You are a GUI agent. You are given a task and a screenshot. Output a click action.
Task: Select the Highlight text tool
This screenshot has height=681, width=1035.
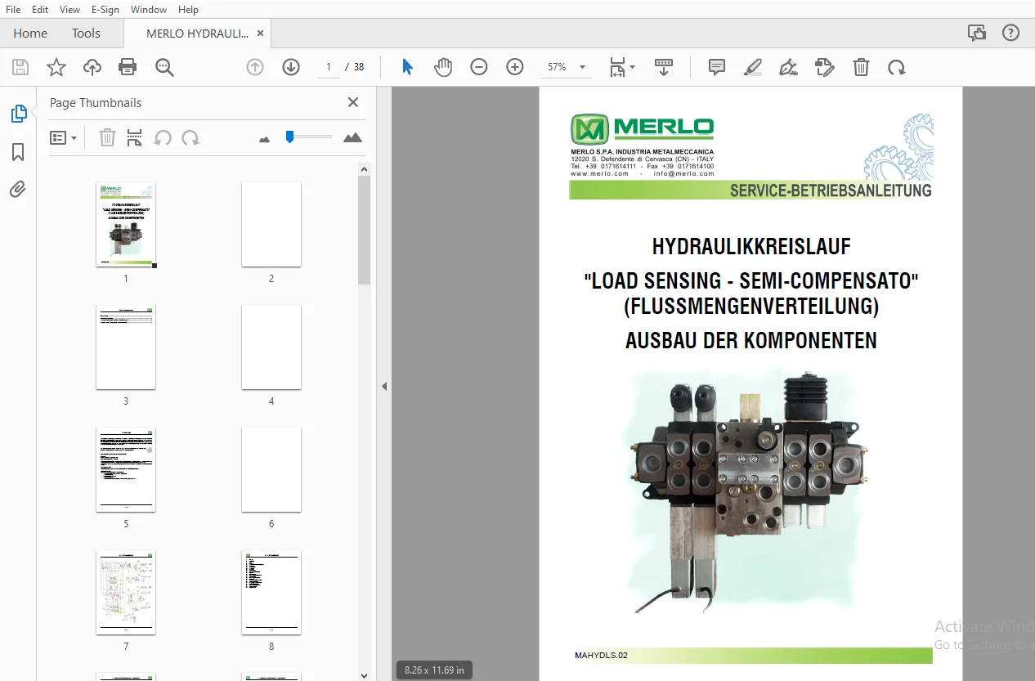[753, 67]
